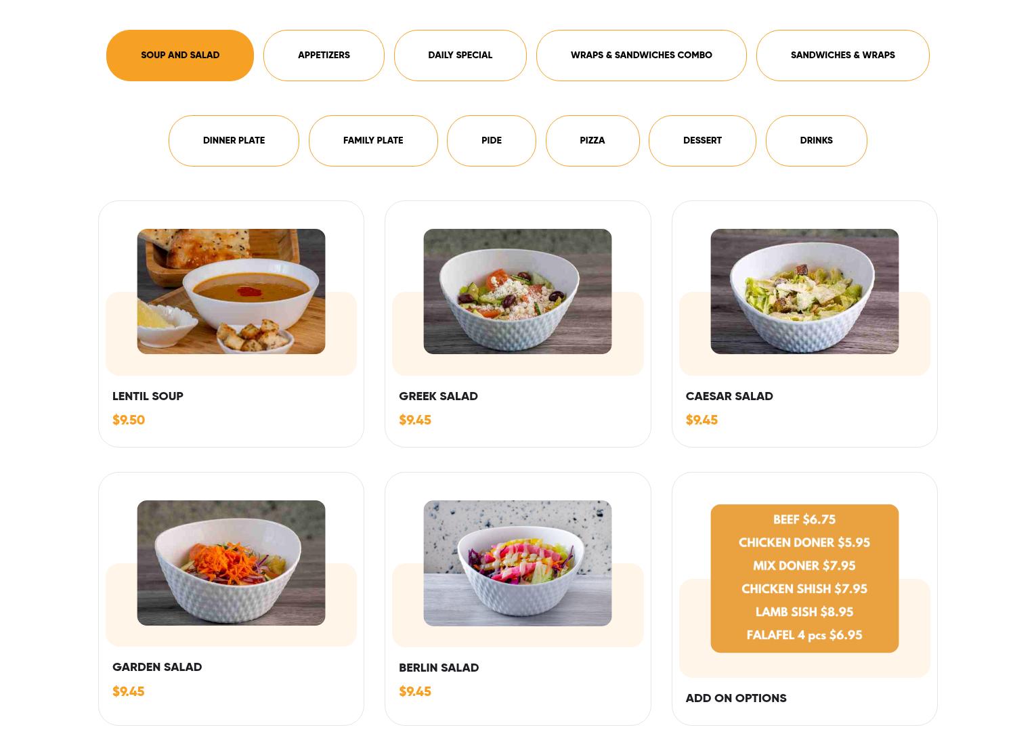Click the Garden Salad photo

pos(231,563)
